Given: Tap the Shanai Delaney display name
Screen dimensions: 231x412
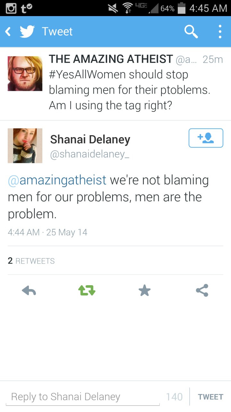Looking at the screenshot, I should (x=90, y=139).
